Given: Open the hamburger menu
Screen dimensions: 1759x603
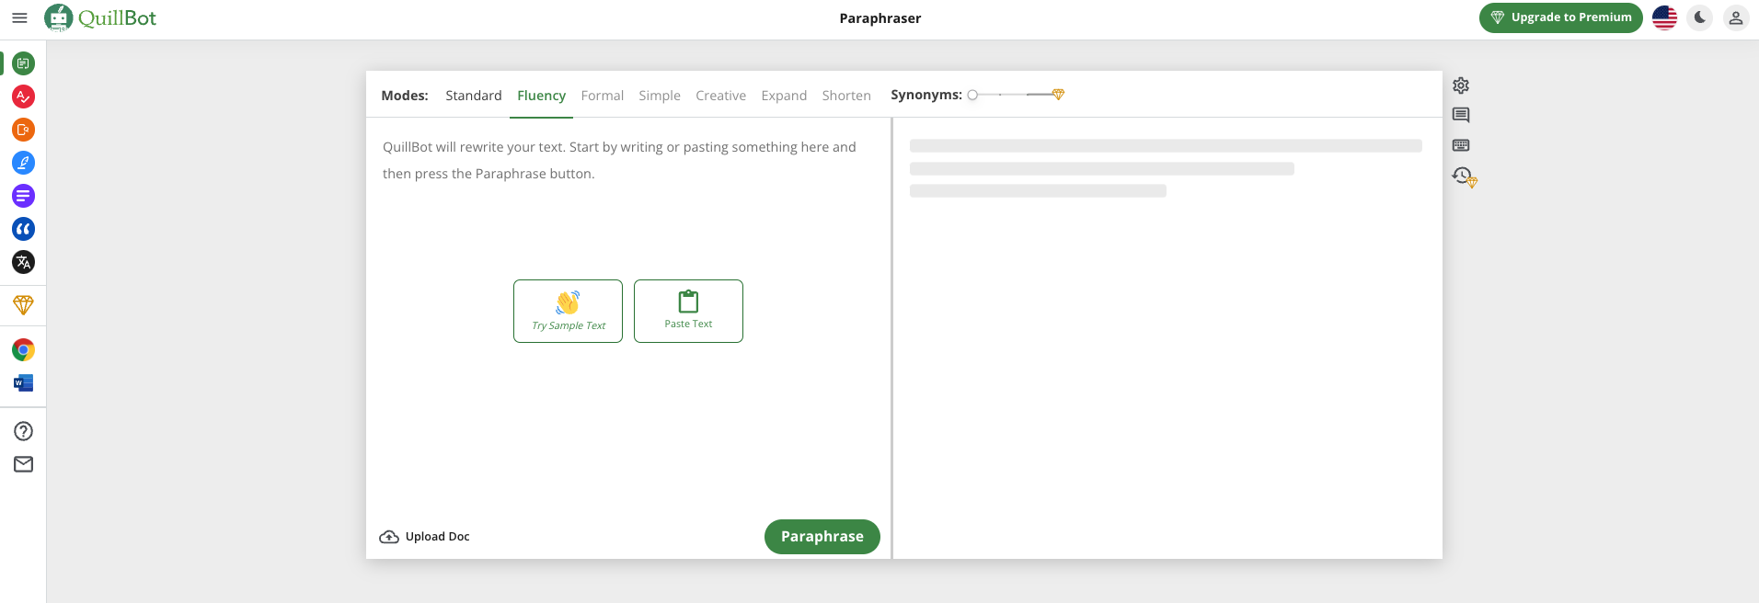Looking at the screenshot, I should point(19,17).
